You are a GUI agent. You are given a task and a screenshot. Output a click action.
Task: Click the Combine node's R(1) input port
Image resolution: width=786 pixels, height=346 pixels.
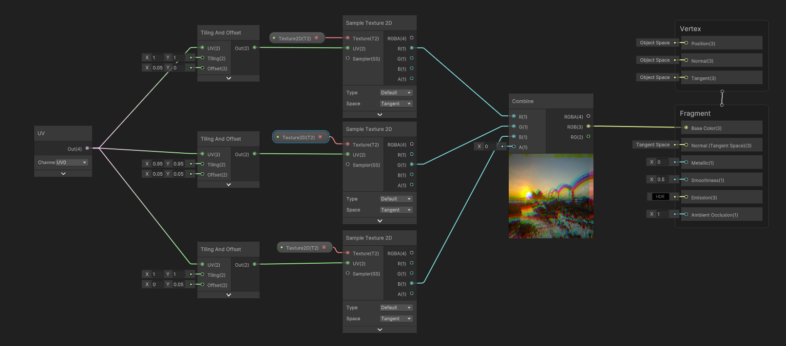[514, 116]
